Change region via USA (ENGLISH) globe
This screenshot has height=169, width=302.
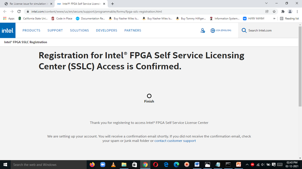click(221, 30)
